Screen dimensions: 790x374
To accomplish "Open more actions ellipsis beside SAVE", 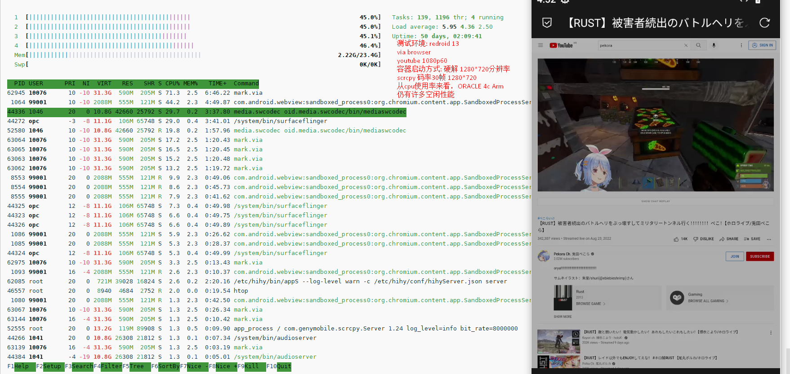I will (x=769, y=239).
